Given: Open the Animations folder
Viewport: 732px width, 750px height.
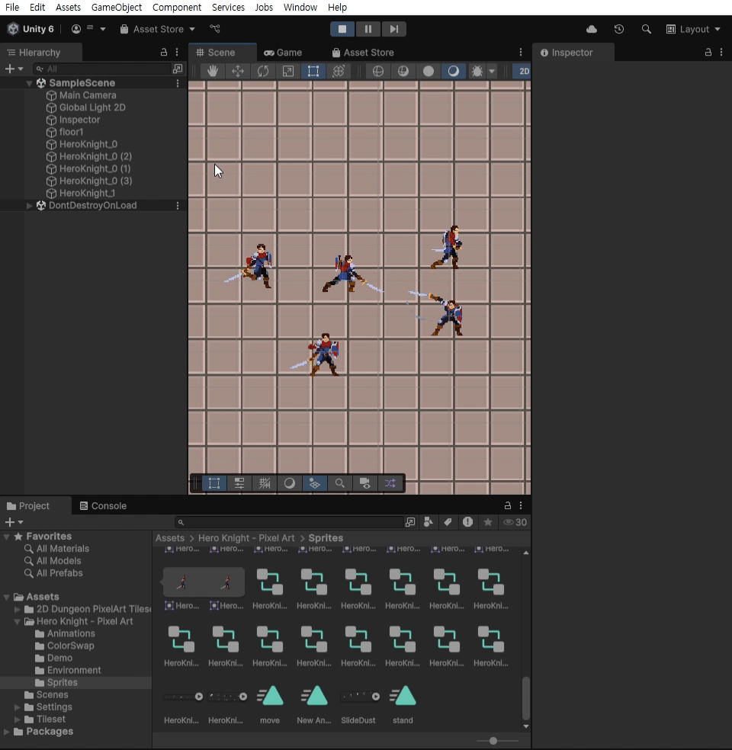Looking at the screenshot, I should click(x=70, y=634).
